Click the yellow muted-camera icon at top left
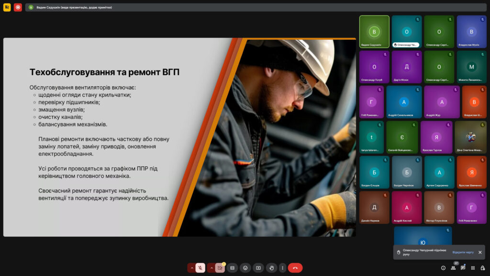490x276 pixels. tap(7, 7)
